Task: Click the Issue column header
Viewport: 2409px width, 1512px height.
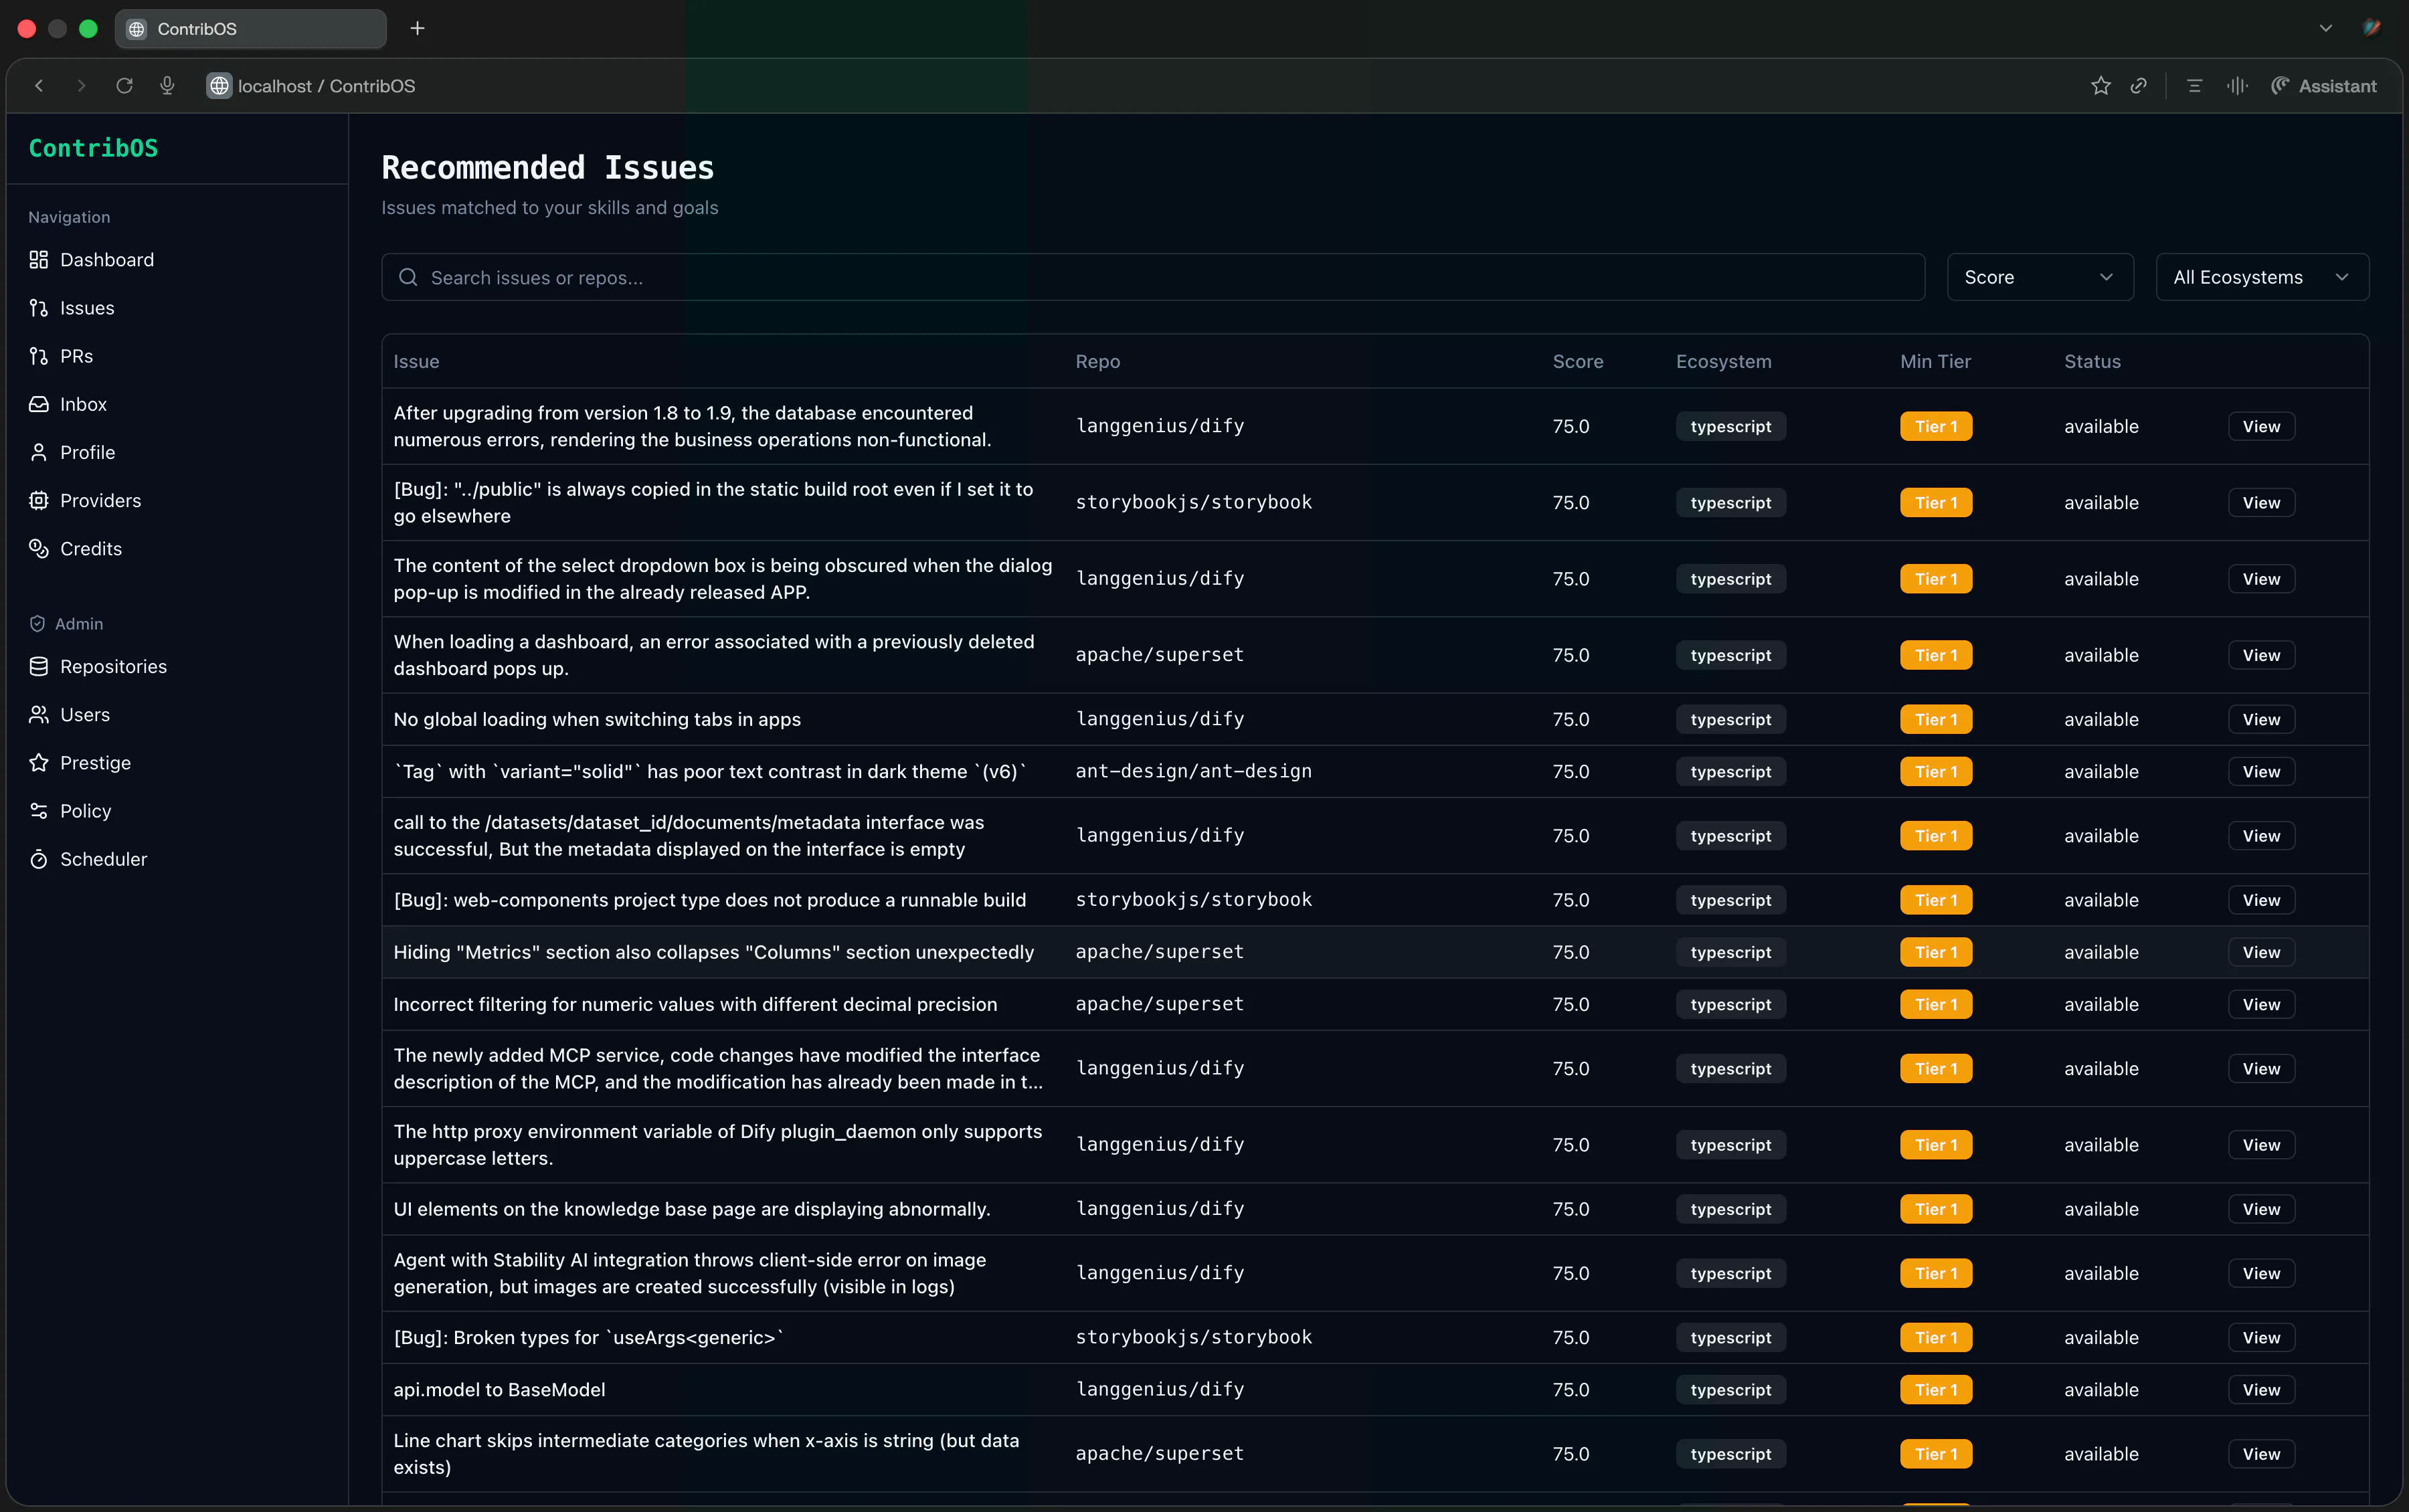Action: [416, 361]
